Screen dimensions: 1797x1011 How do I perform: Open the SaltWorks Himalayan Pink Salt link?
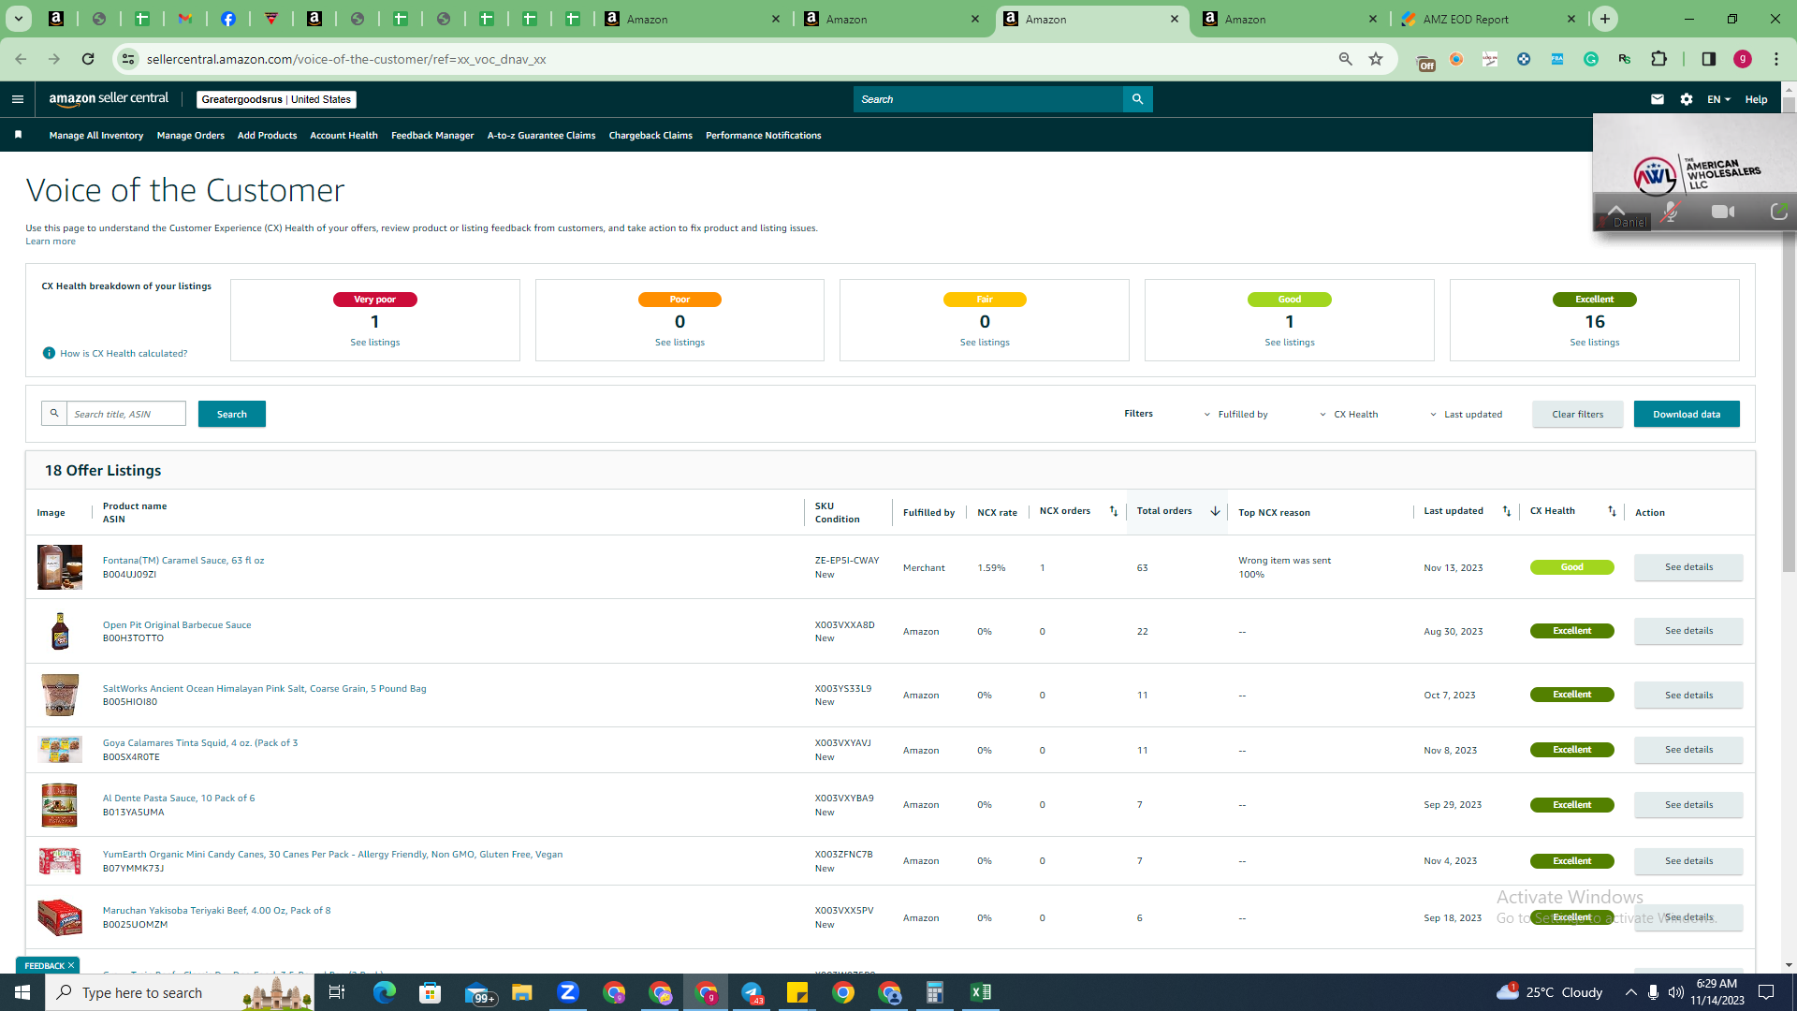264,689
